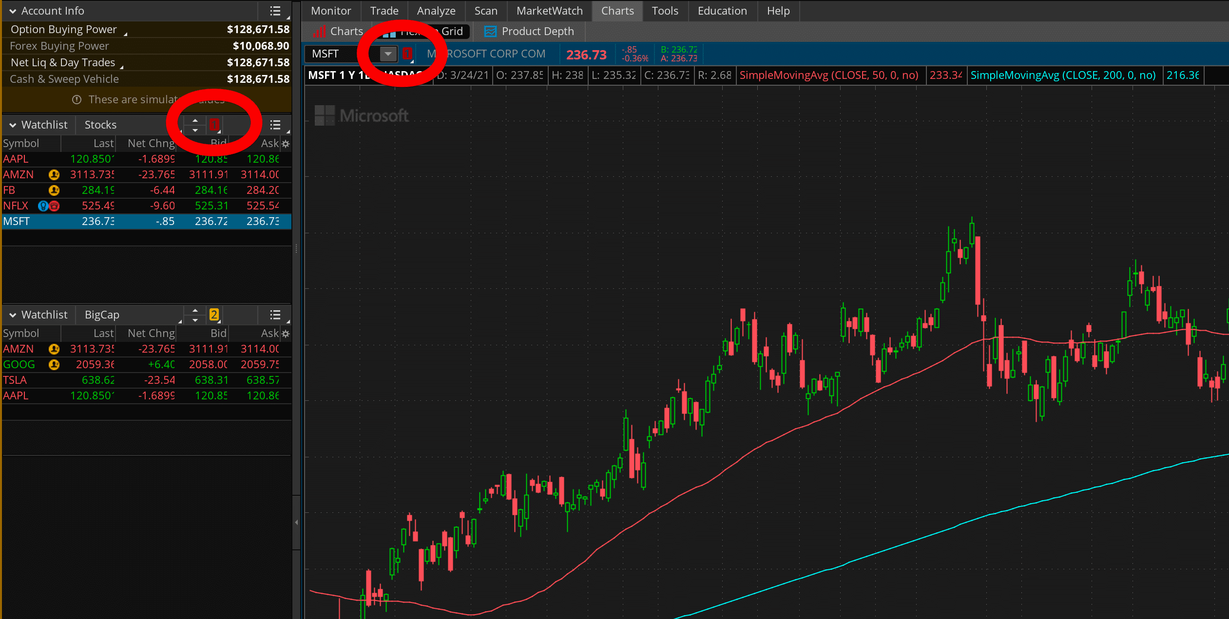Click the NFLX blue lightbulb icon

pos(43,206)
